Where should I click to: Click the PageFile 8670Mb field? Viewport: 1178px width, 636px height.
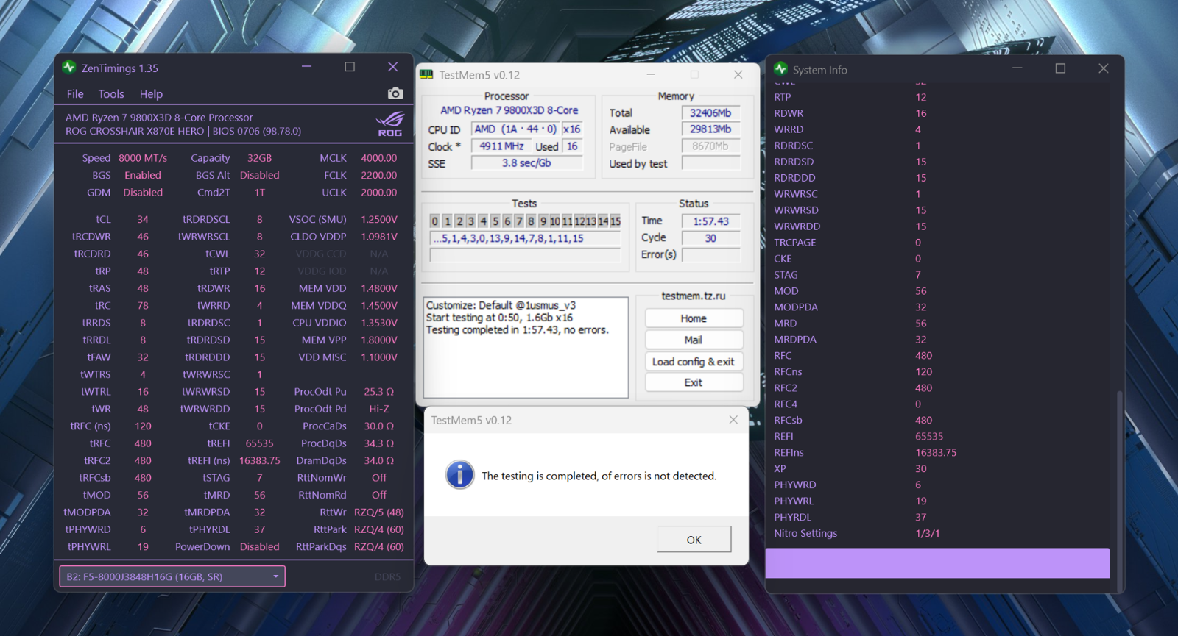(x=710, y=146)
